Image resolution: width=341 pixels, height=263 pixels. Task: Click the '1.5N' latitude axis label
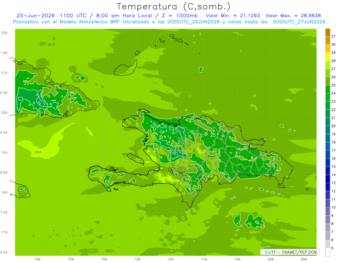click(x=4, y=53)
